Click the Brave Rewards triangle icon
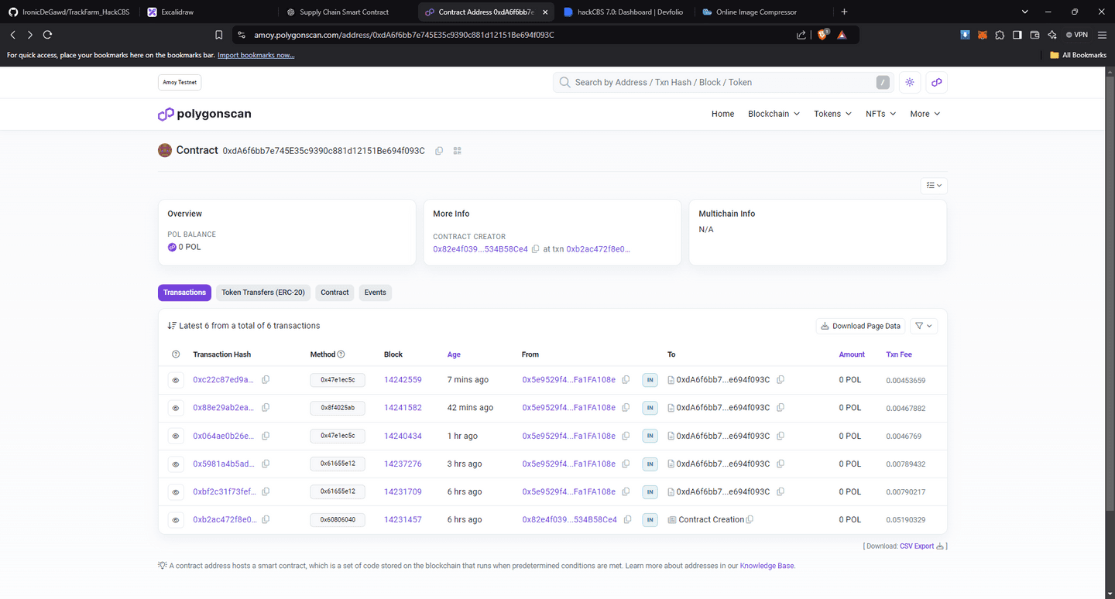Screen dimensions: 1115x599 tap(842, 35)
